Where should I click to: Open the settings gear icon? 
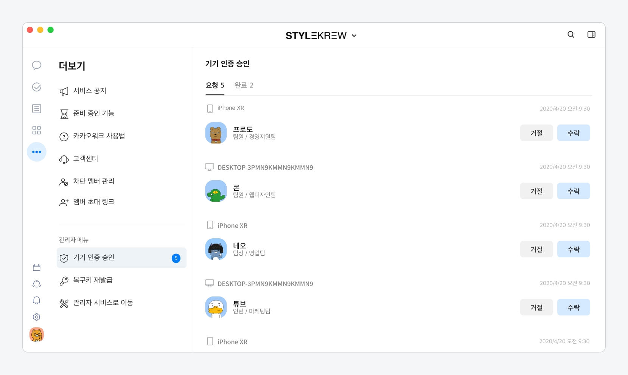click(37, 317)
